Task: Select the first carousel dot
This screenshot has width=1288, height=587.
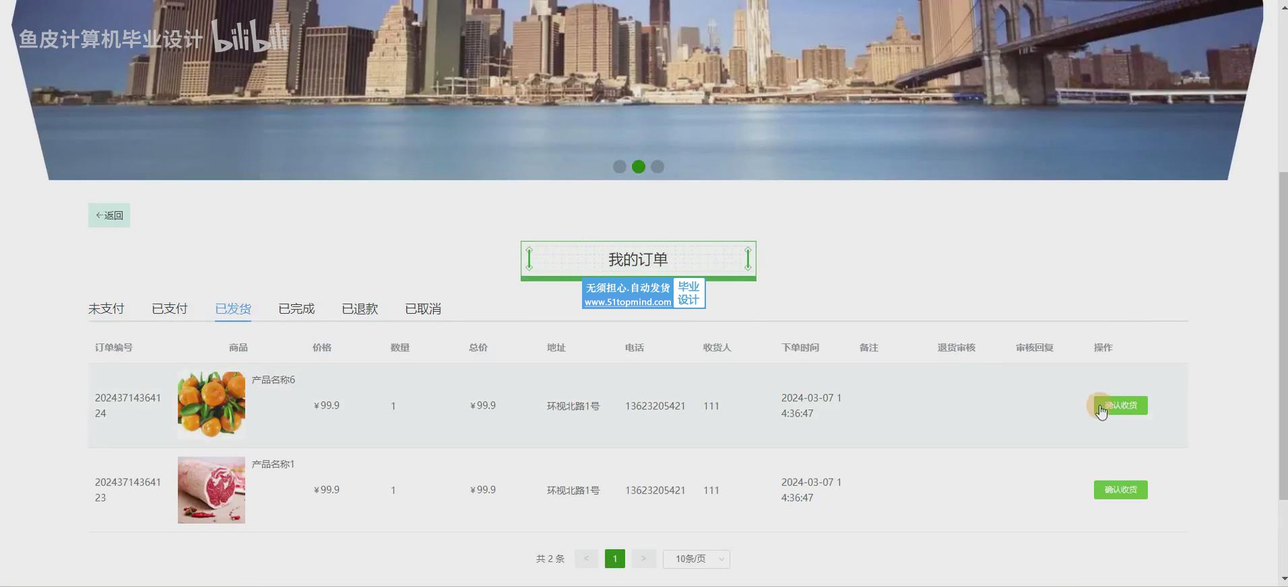Action: [620, 166]
